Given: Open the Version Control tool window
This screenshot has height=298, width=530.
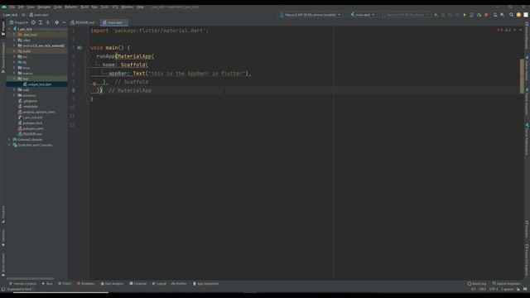Looking at the screenshot, I should [22, 284].
